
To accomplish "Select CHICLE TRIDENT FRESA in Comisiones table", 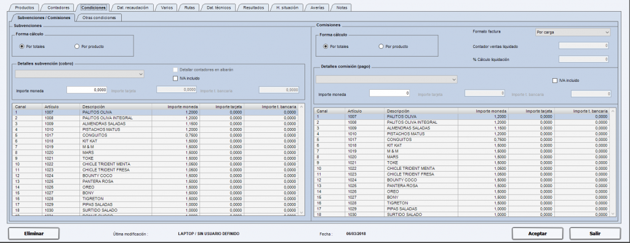I will (462, 174).
